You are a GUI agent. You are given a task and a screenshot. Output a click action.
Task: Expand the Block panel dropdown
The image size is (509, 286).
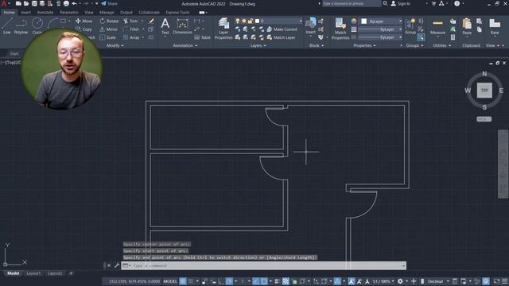pyautogui.click(x=317, y=46)
